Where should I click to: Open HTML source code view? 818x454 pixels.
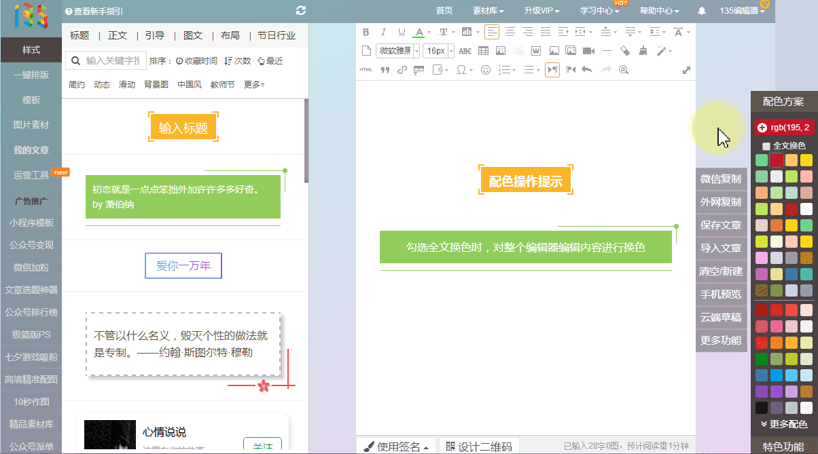pyautogui.click(x=366, y=70)
